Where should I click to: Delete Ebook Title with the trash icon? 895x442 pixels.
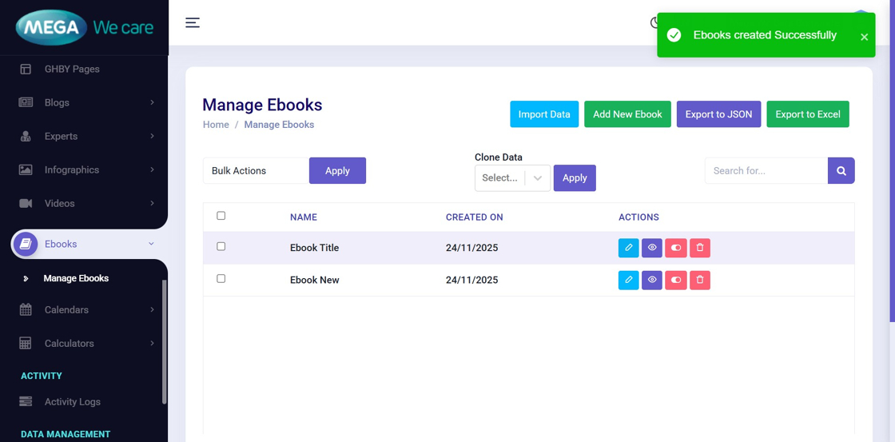point(700,248)
